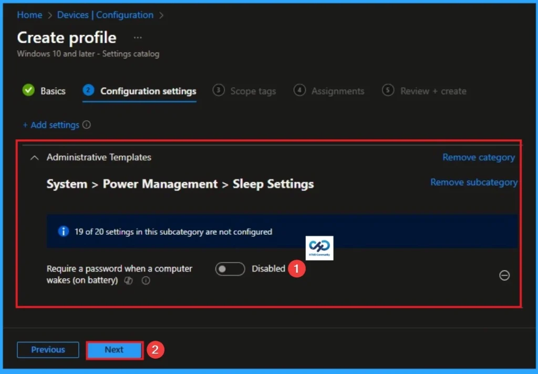Click the Remove subcategory link
The width and height of the screenshot is (538, 374).
[473, 182]
